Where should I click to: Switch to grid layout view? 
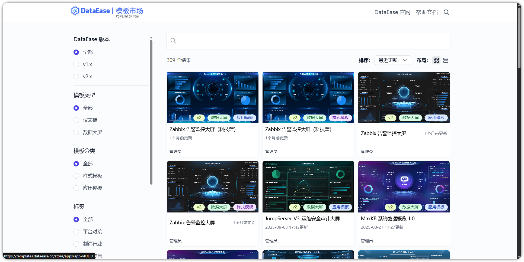point(436,60)
